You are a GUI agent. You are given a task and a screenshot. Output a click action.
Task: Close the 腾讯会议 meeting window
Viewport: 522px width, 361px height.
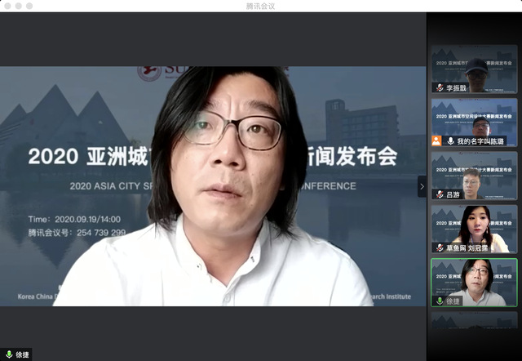point(7,6)
